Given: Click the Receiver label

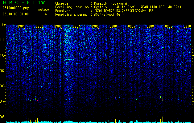Looking at the screenshot, I should coord(63,11).
